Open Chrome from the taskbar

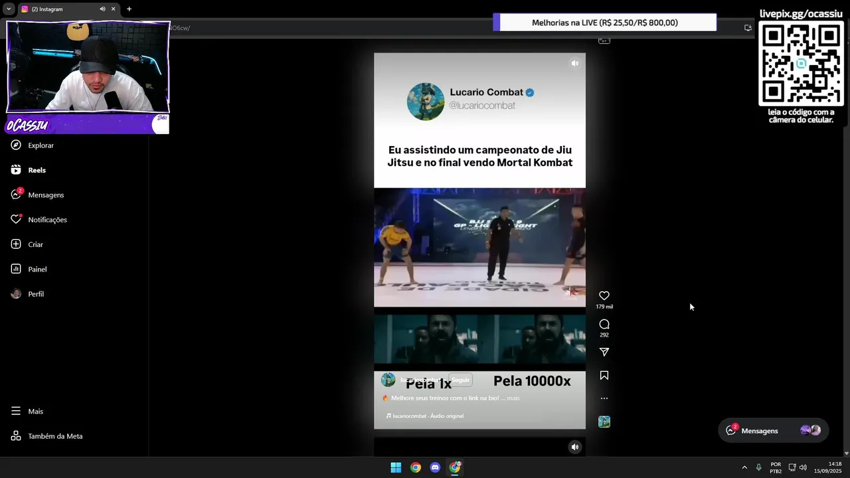click(416, 467)
